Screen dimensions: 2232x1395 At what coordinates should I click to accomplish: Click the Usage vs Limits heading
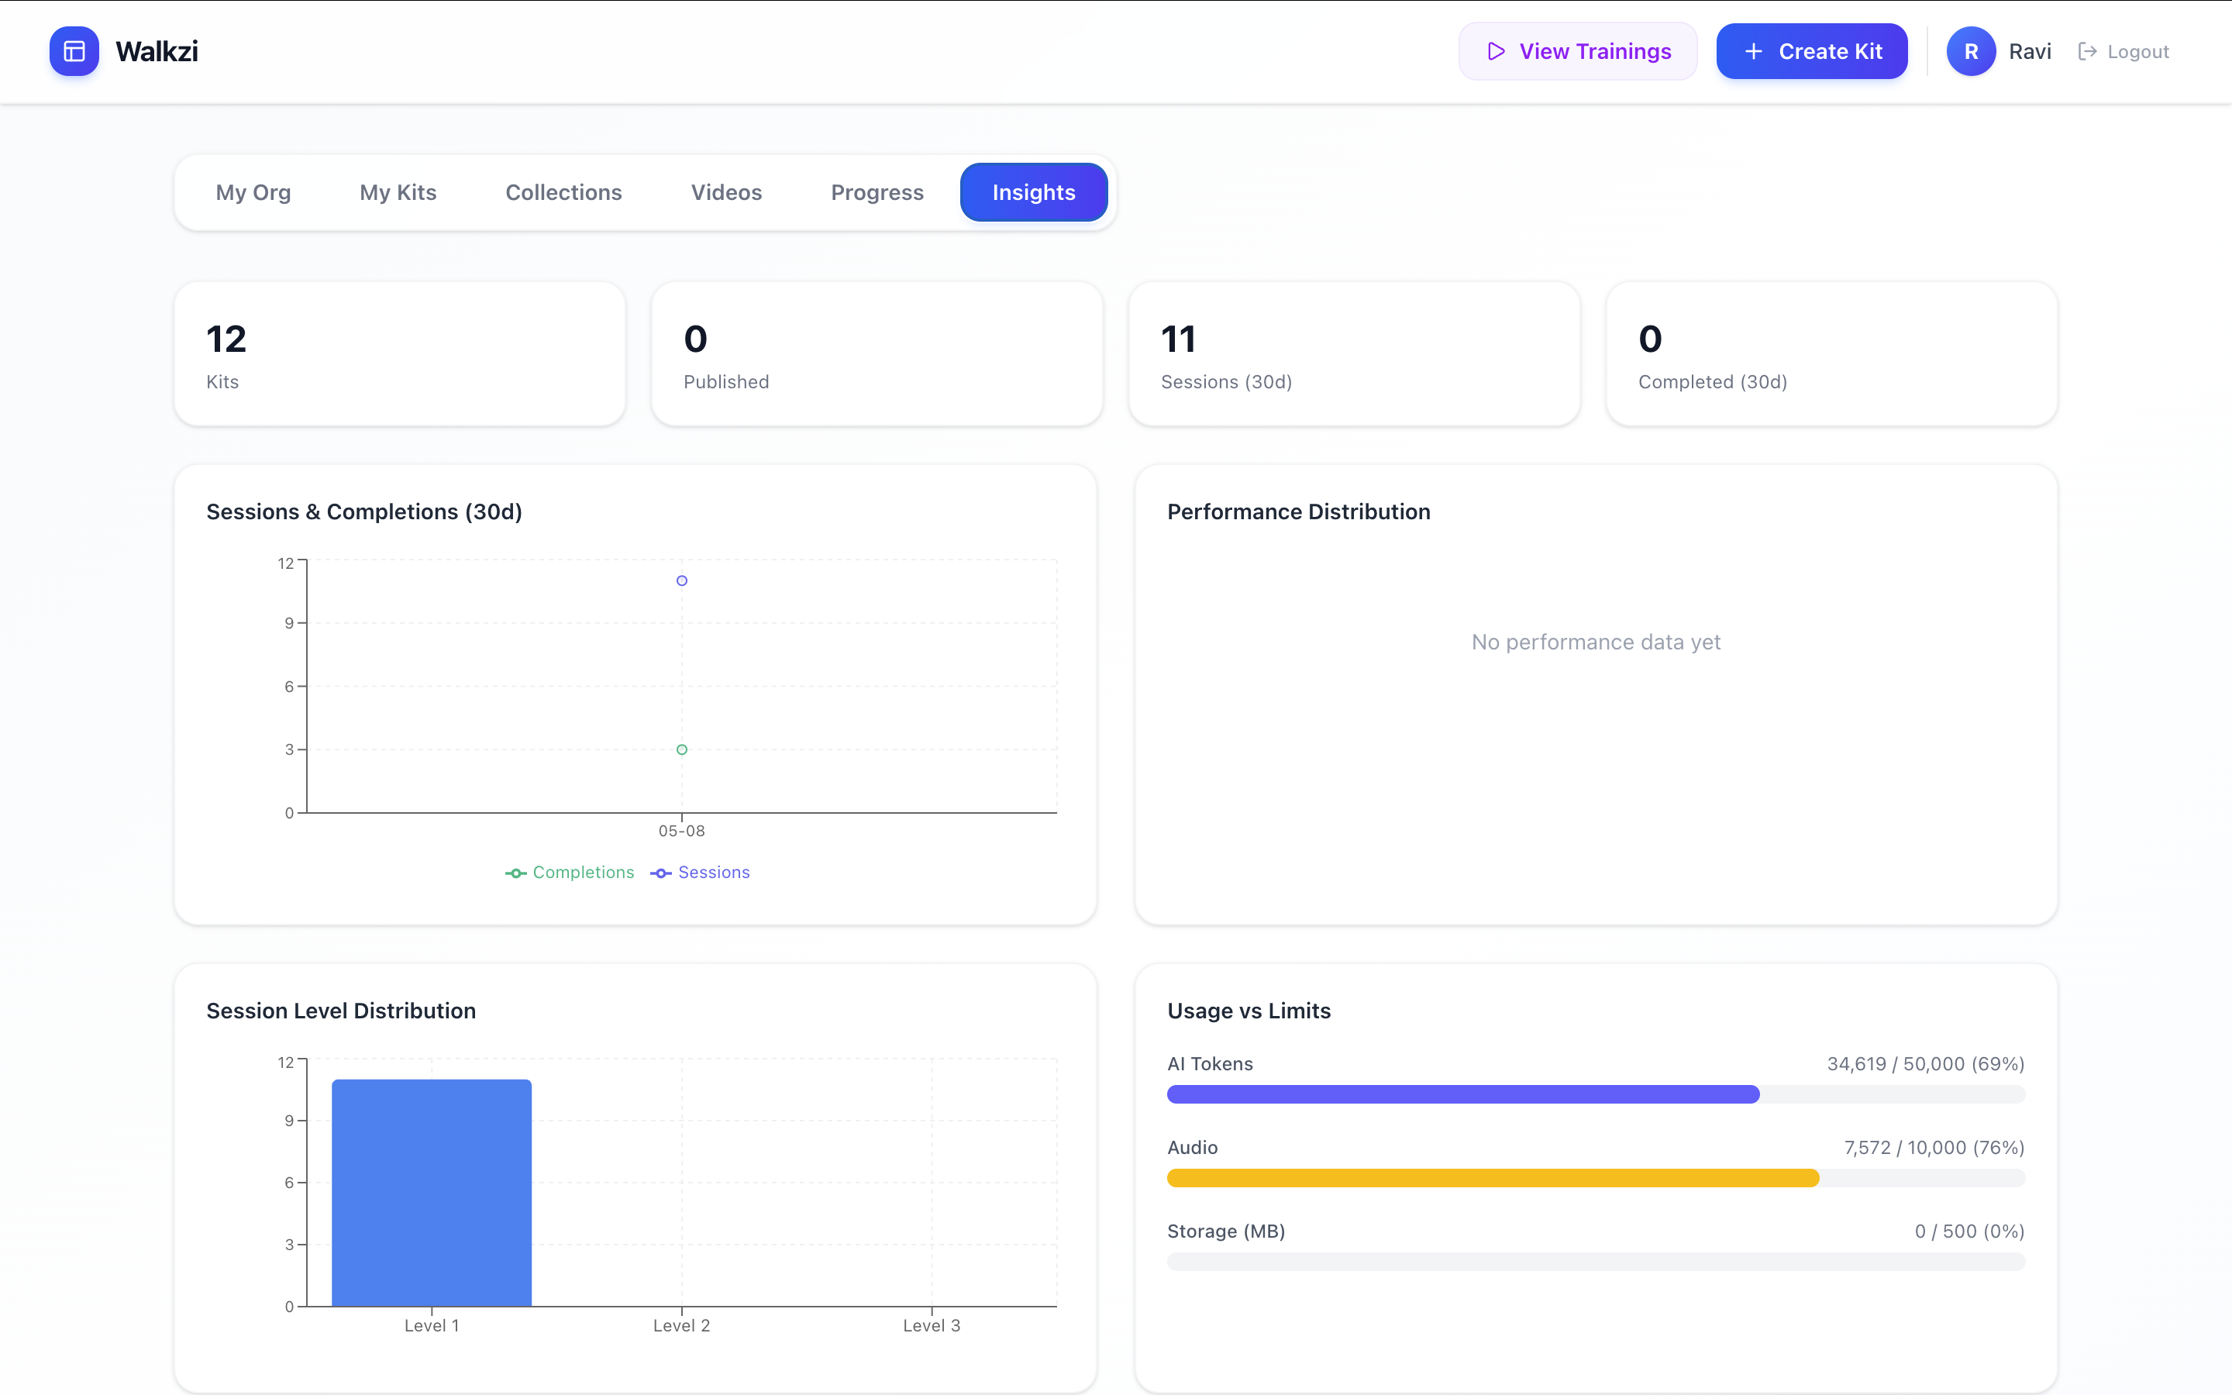(1249, 1011)
